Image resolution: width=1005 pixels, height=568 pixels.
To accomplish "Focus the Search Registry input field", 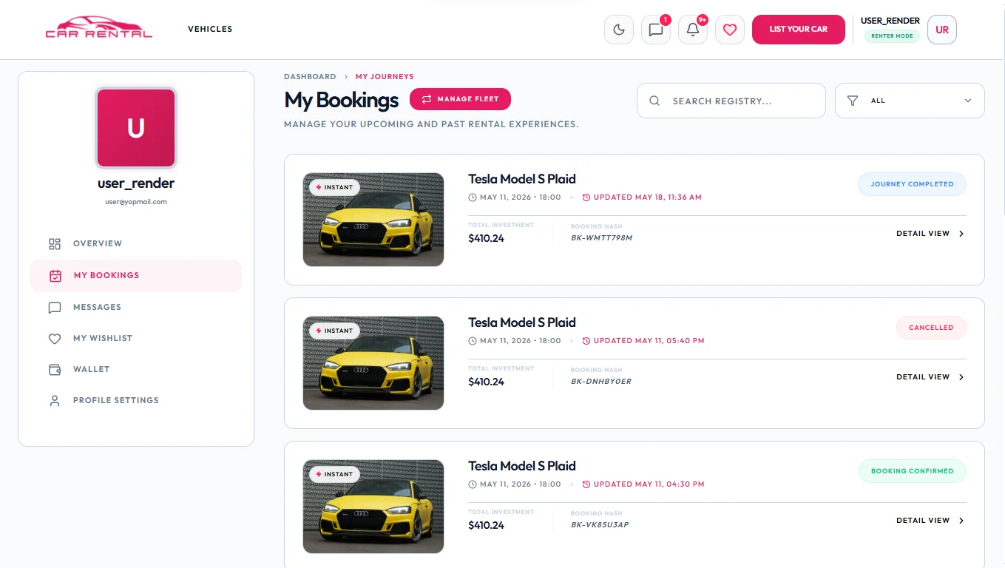I will click(x=731, y=101).
